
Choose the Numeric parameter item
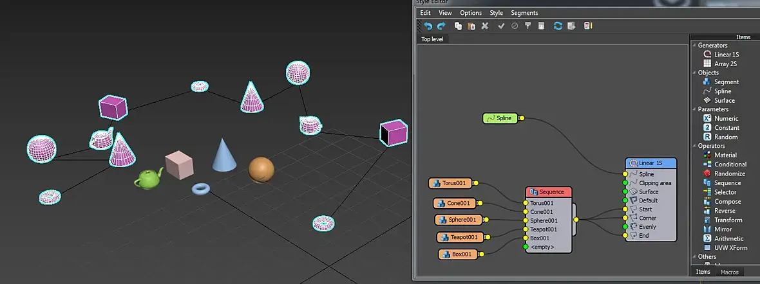(721, 118)
